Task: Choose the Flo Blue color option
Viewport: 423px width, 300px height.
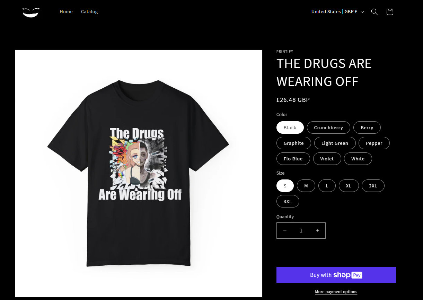Action: tap(293, 159)
